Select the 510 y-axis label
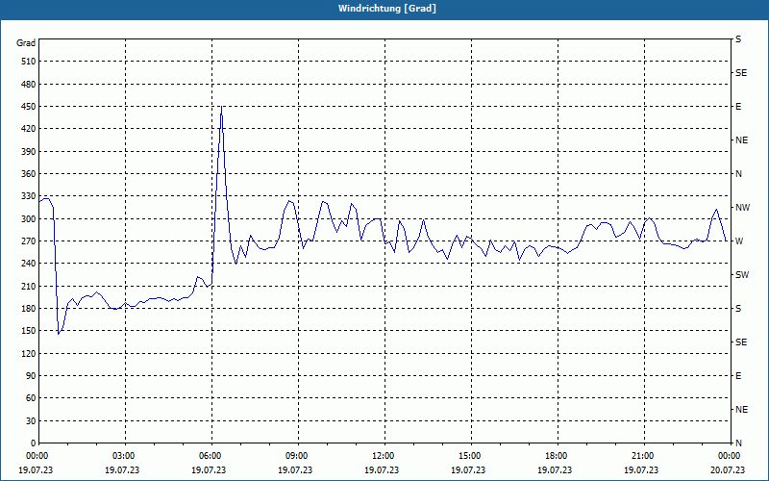This screenshot has width=769, height=481. point(29,62)
